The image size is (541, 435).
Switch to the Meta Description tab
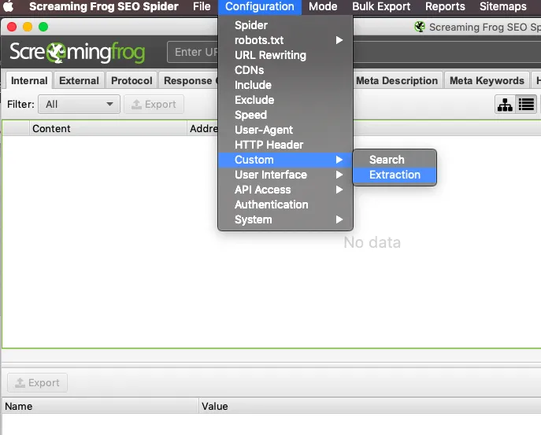point(397,81)
